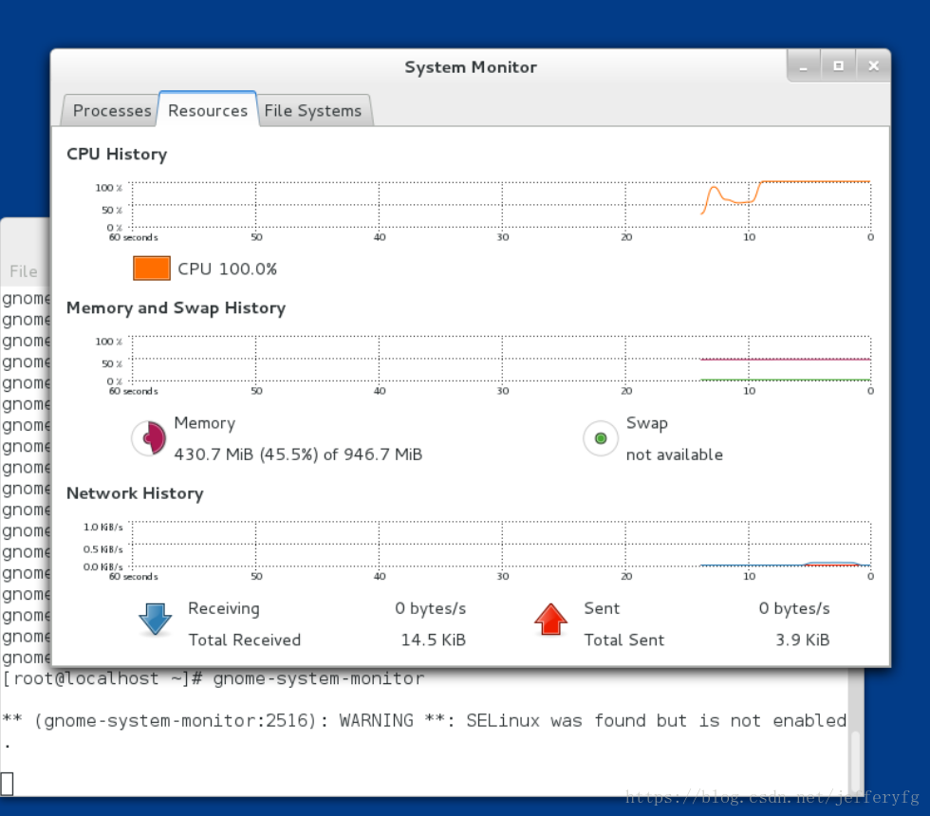Click the terminal cursor block
The image size is (930, 816).
coord(7,784)
